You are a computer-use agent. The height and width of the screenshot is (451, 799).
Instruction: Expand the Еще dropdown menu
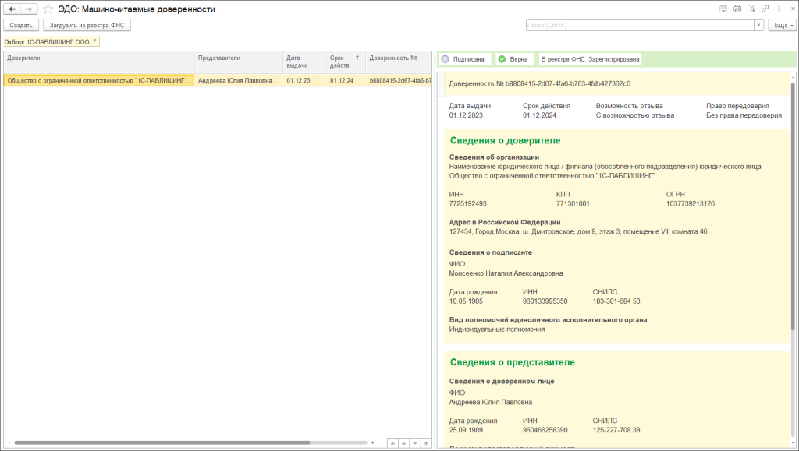(x=782, y=26)
